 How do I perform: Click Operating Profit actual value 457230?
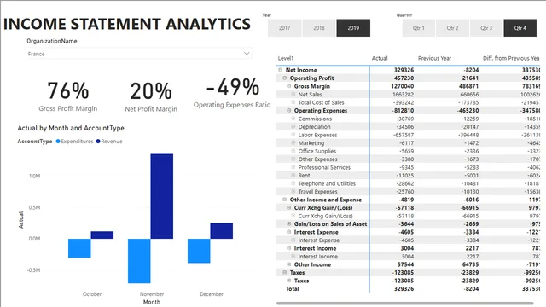(404, 78)
